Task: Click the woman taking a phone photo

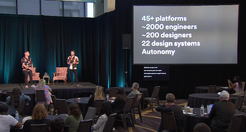Action: tap(237, 85)
